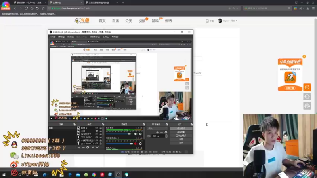Toggle visibility of 文本 (GDI+) 2 source
Image resolution: width=317 pixels, height=178 pixels.
click(x=97, y=144)
